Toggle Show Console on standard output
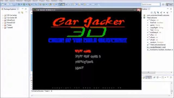 (147, 77)
